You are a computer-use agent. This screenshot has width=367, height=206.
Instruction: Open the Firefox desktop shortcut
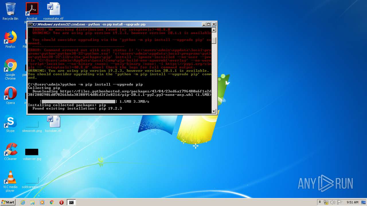[x=10, y=39]
